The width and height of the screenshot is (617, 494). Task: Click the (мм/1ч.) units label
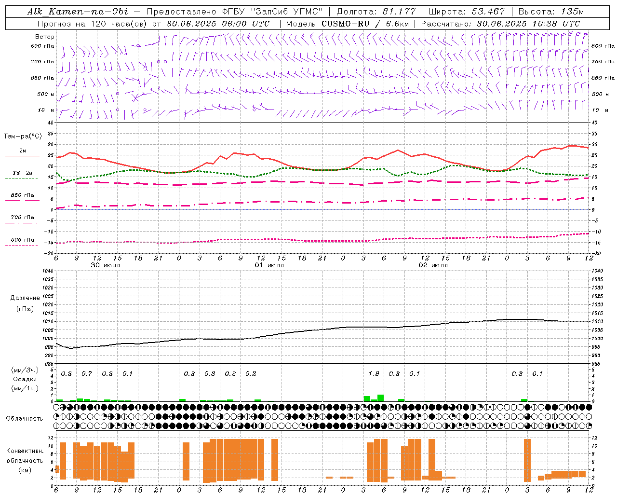25,388
